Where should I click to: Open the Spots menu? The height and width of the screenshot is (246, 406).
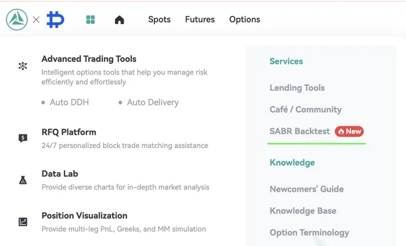[x=159, y=20]
